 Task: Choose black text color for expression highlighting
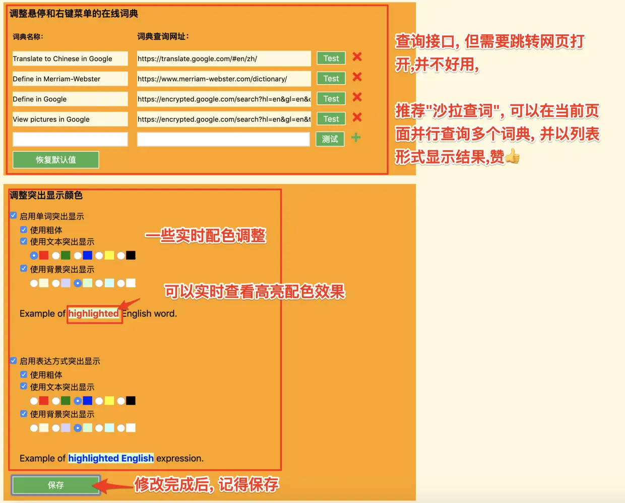[121, 401]
